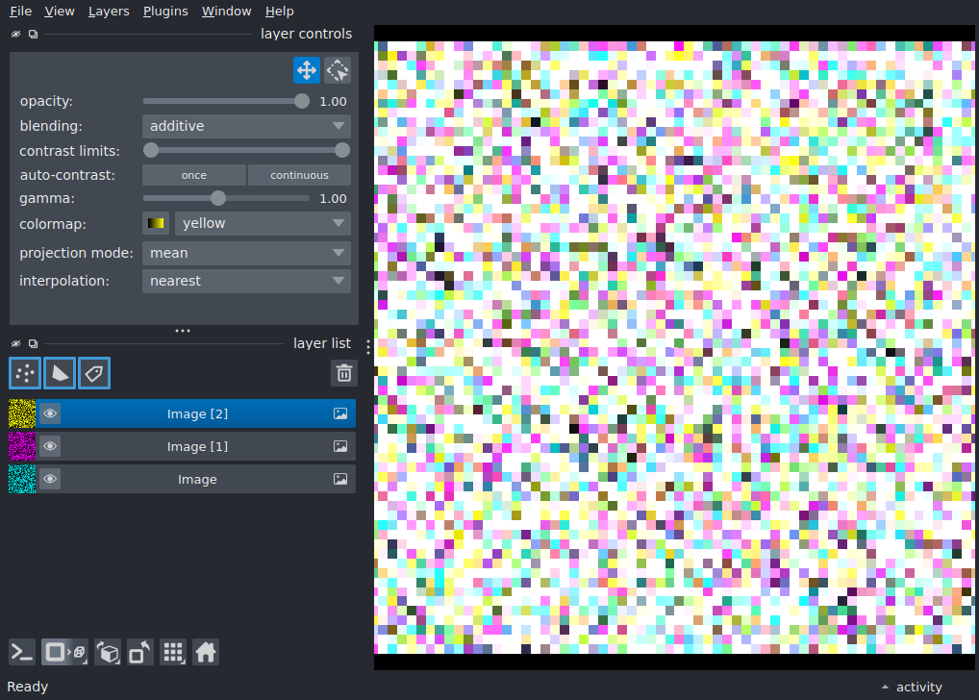This screenshot has width=979, height=700.
Task: Click image type icon on Image [1] row
Action: tap(340, 446)
